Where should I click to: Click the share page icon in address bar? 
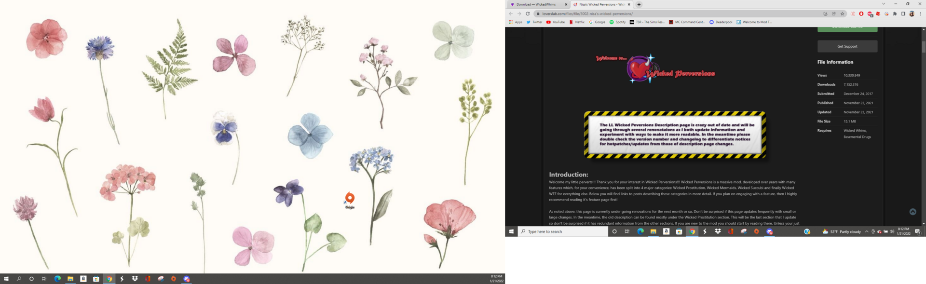834,14
